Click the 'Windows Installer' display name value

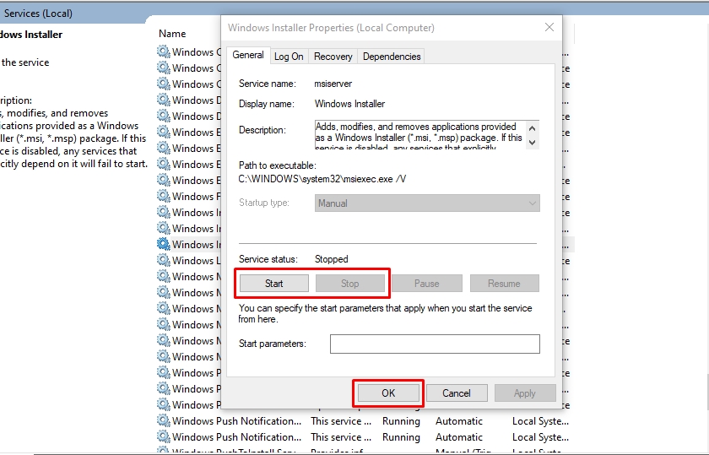[x=349, y=104]
